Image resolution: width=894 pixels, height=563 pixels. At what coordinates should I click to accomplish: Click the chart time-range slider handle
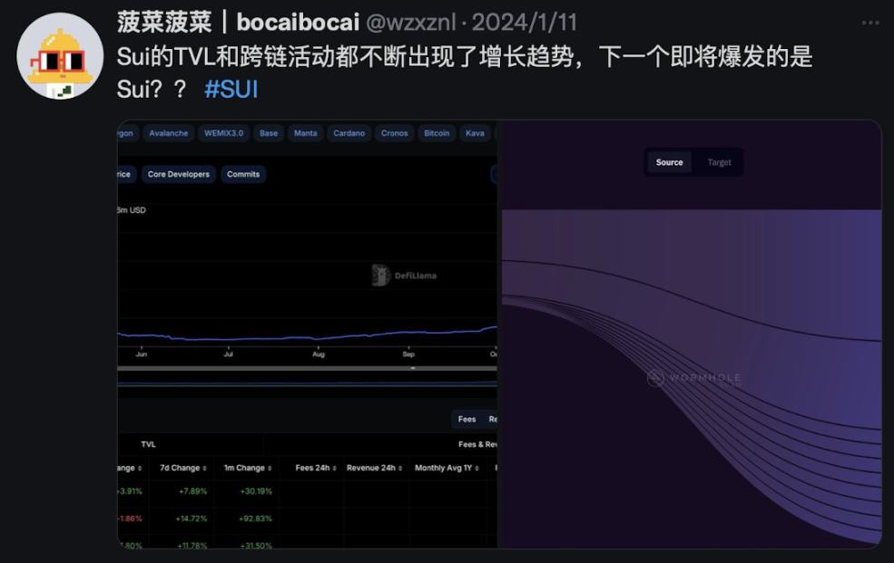413,368
